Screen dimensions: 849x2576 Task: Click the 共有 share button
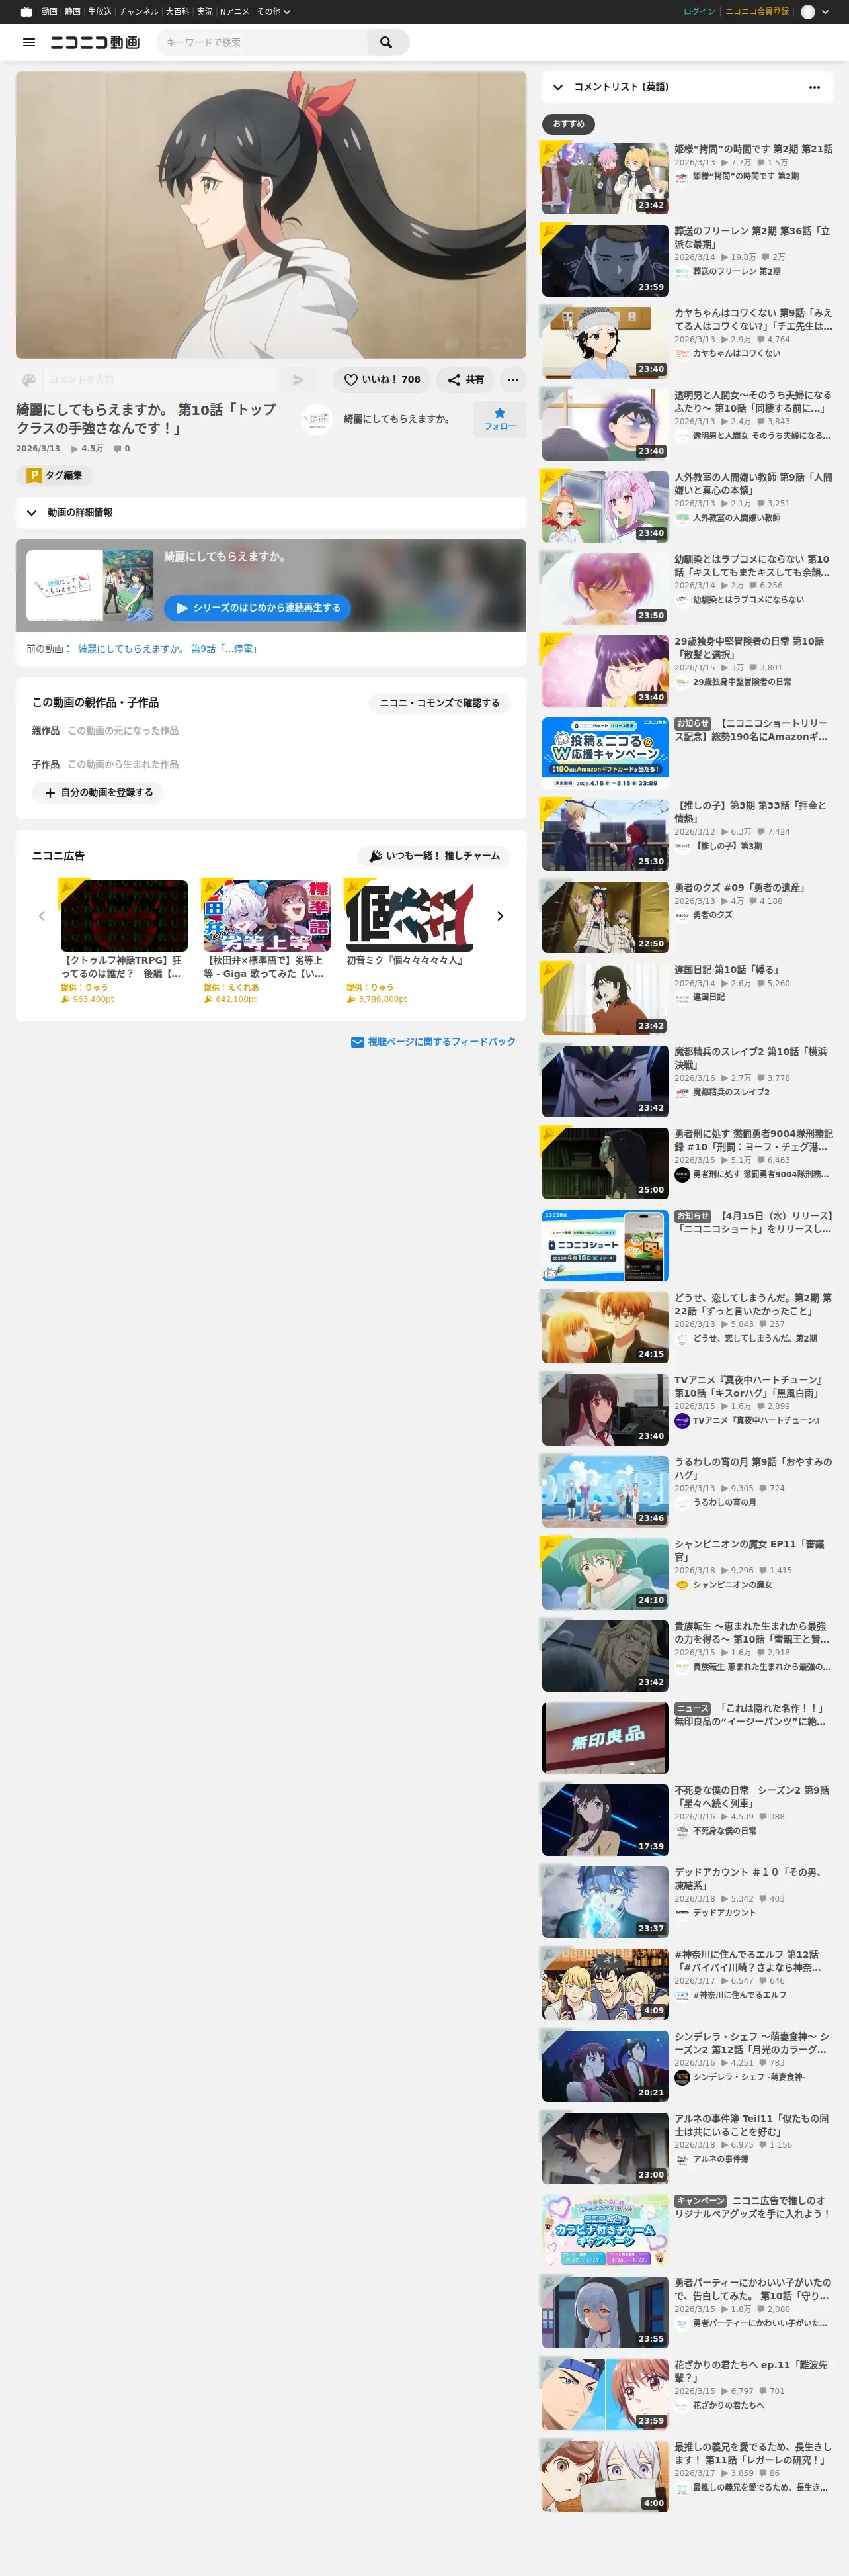click(x=466, y=380)
